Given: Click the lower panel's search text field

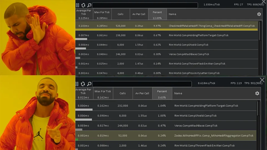Looking at the screenshot, I should click(142, 84).
